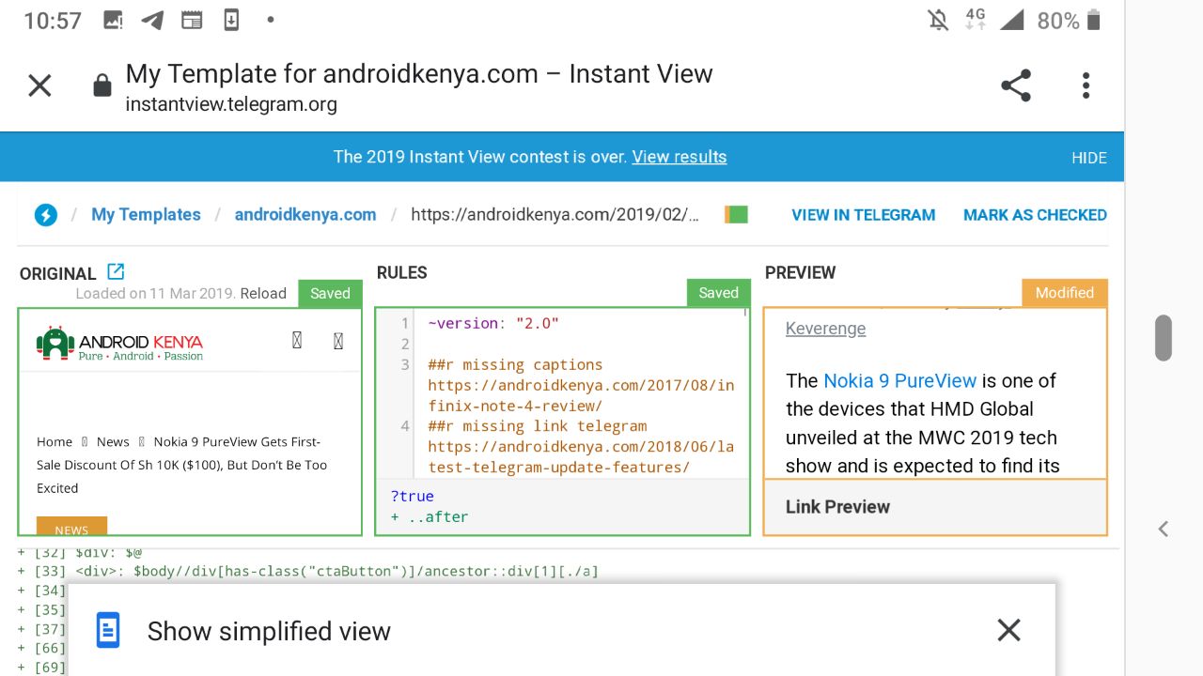This screenshot has width=1203, height=676.
Task: Close the browser custom tab
Action: [x=39, y=86]
